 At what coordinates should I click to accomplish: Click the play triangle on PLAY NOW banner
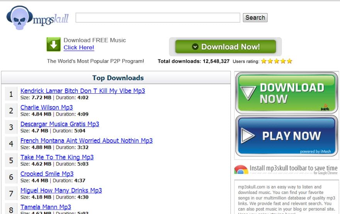coord(248,136)
